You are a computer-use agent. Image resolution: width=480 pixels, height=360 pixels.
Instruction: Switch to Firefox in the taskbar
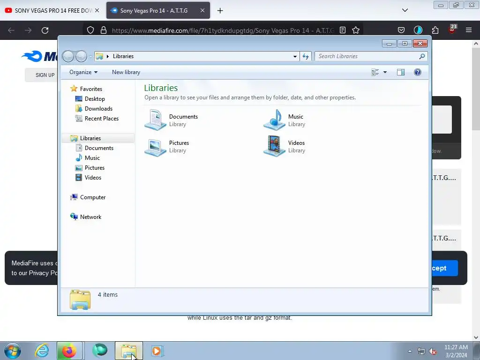(x=69, y=351)
